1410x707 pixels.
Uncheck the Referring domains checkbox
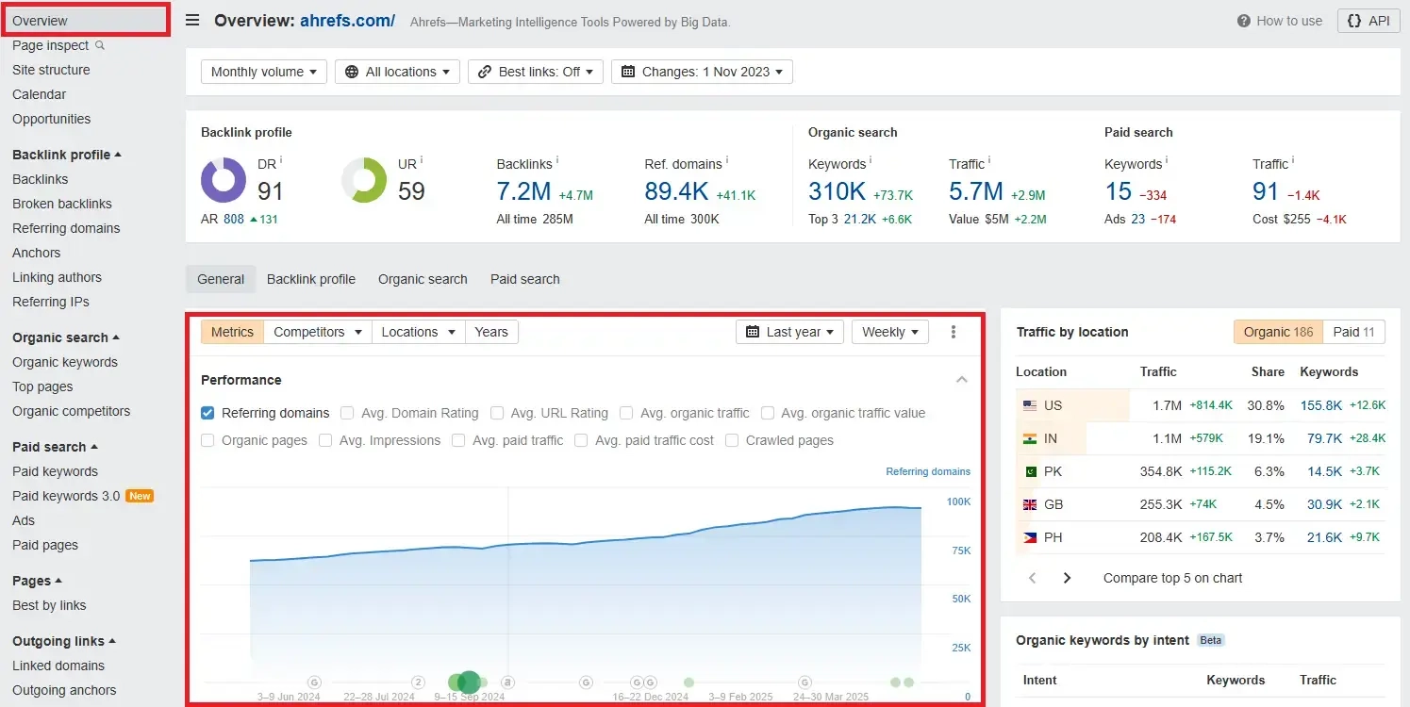(207, 413)
